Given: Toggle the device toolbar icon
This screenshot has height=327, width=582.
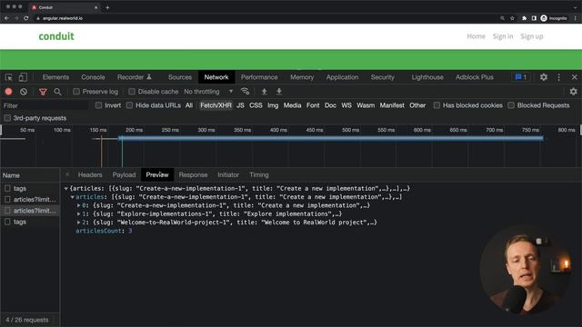Looking at the screenshot, I should pos(23,77).
